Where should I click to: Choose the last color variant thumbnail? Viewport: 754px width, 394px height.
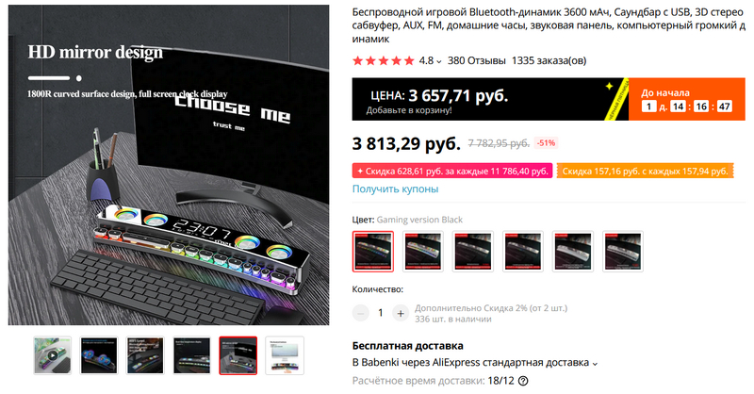click(x=623, y=251)
